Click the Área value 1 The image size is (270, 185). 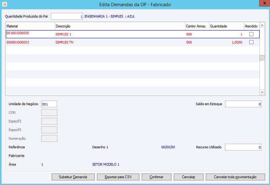click(42, 164)
